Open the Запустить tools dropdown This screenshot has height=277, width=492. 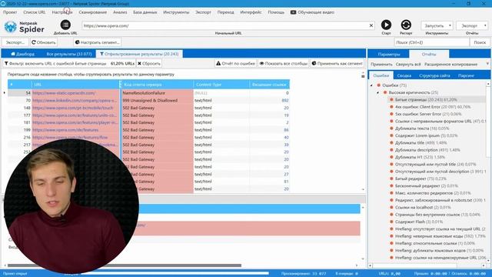pos(437,25)
